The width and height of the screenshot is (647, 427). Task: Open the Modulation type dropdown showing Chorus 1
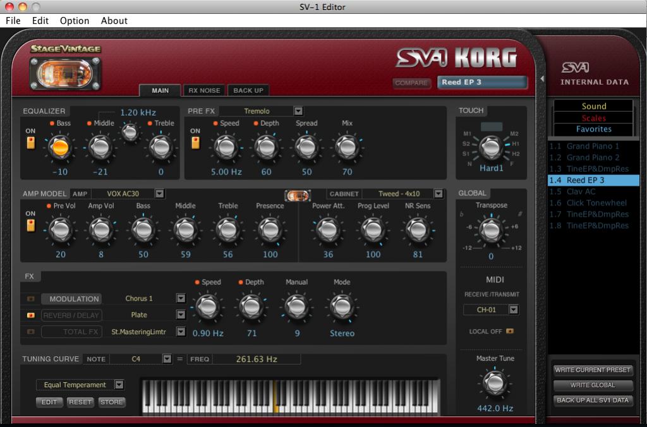point(181,298)
